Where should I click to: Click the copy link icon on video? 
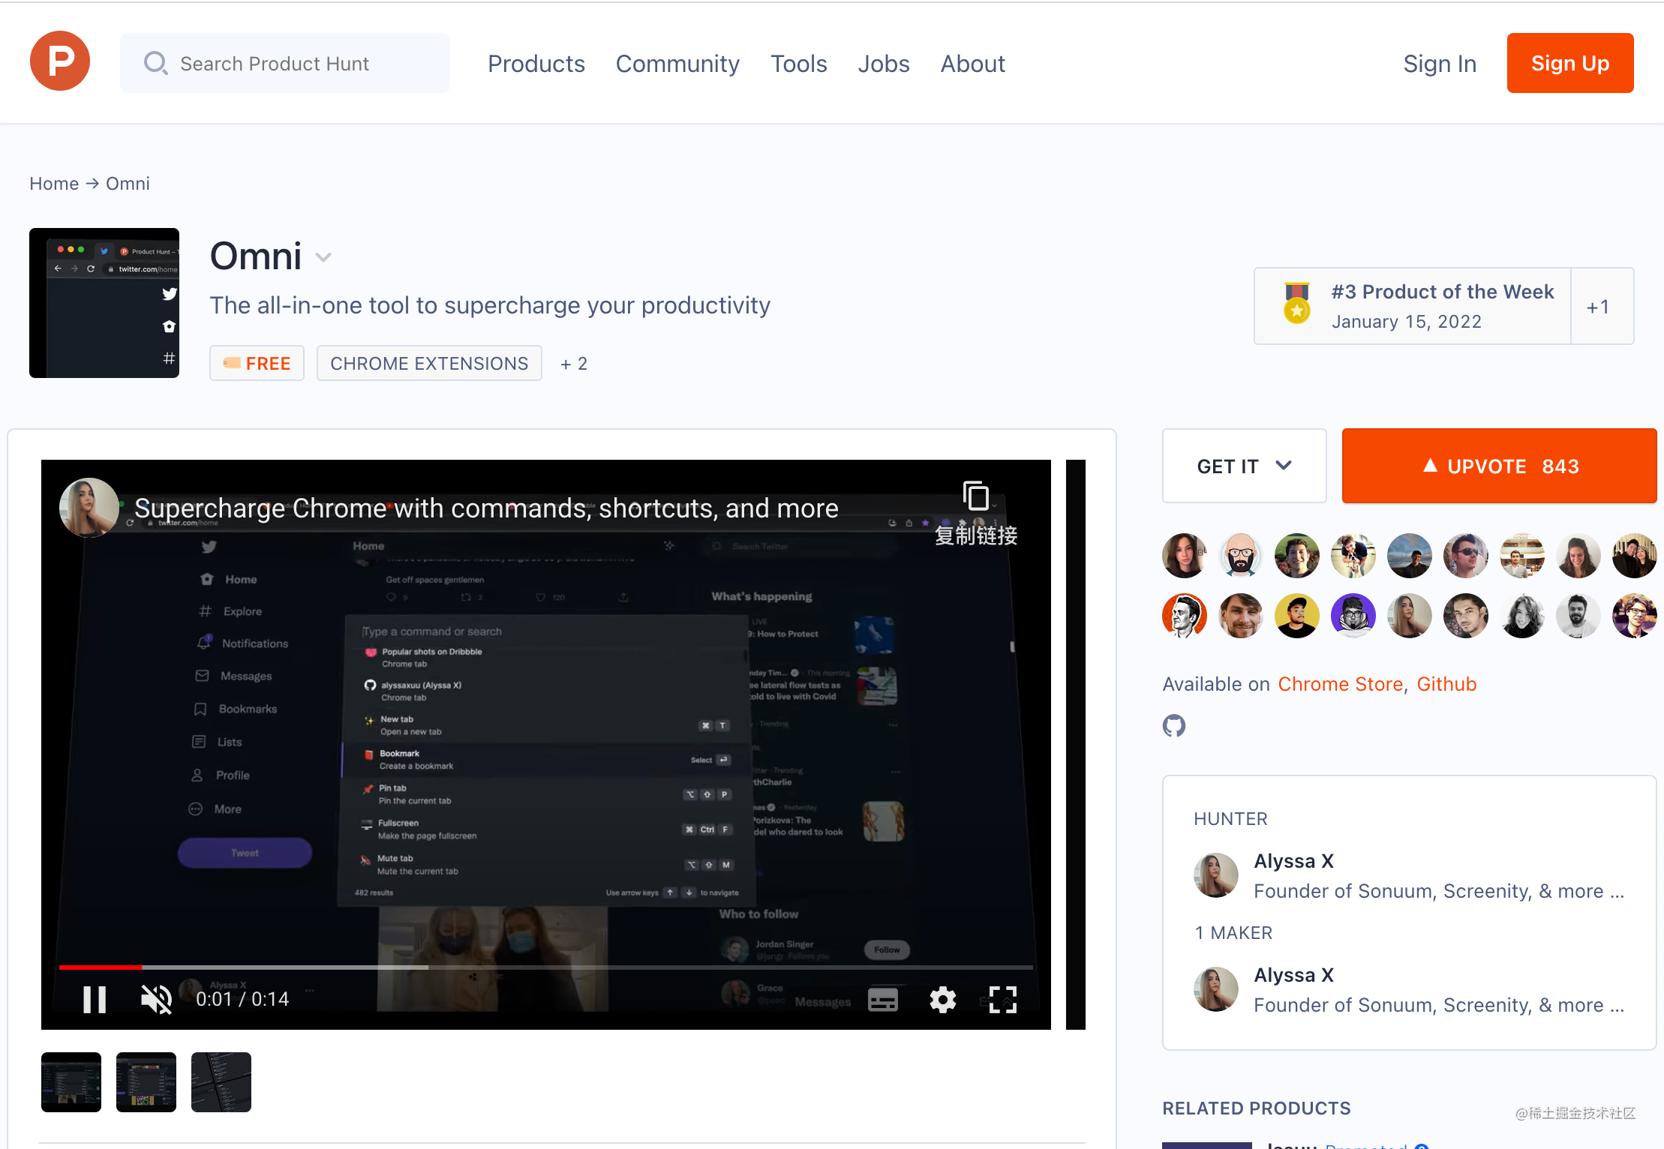pos(975,496)
